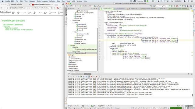Image resolution: width=195 pixels, height=109 pixels.
Task: Click the Apple menu icon
Action: tap(3, 1)
